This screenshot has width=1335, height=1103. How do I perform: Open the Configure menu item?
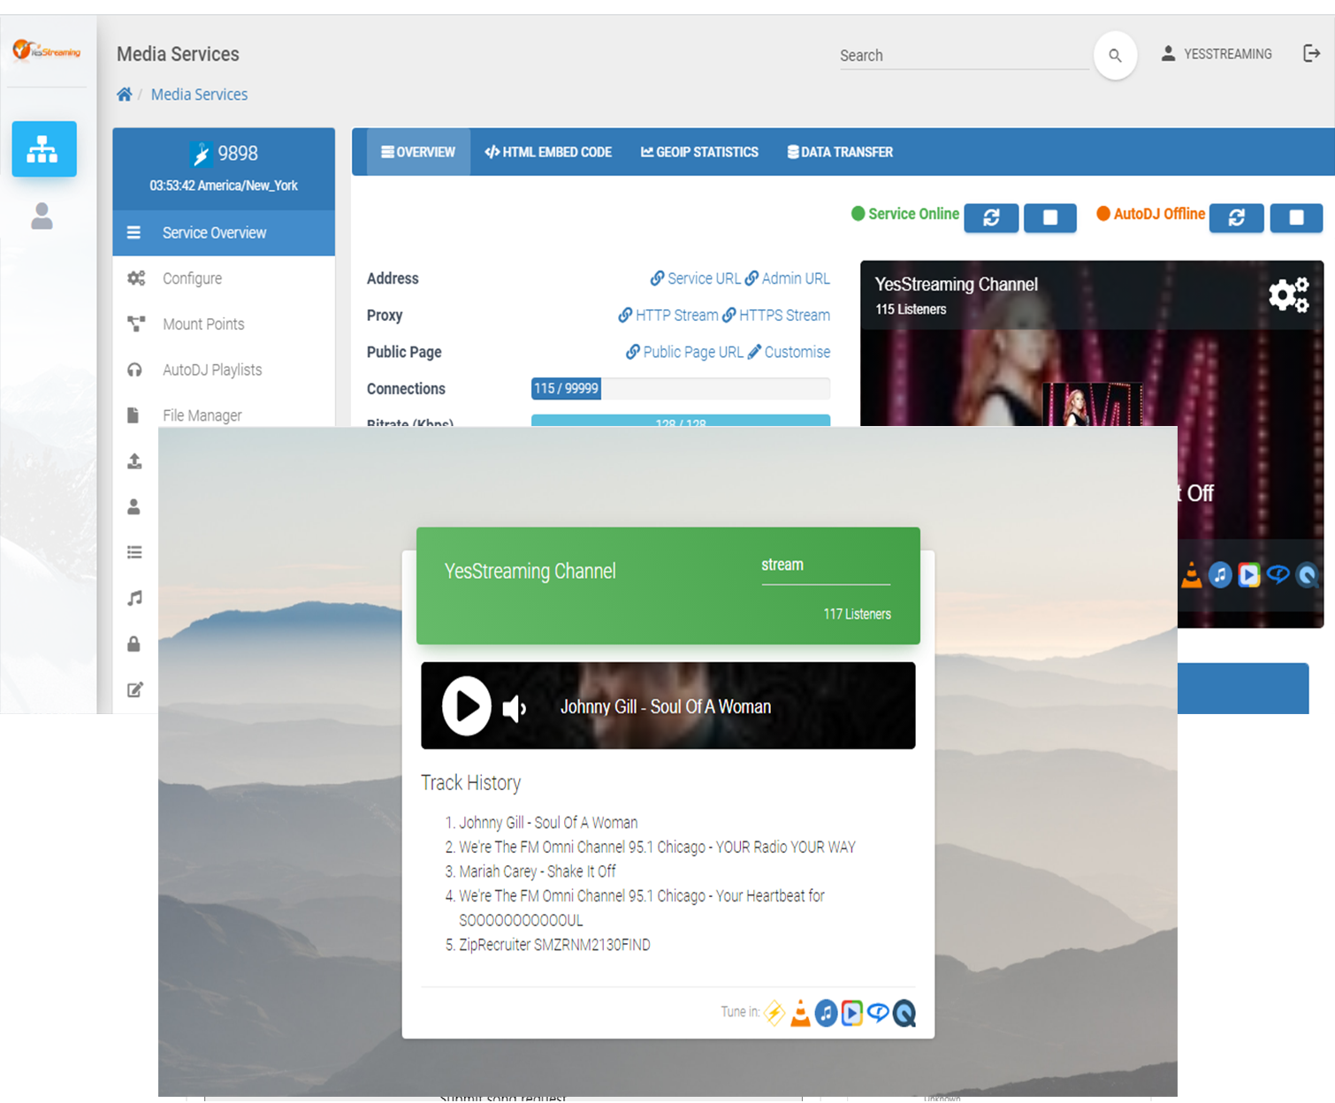(224, 278)
